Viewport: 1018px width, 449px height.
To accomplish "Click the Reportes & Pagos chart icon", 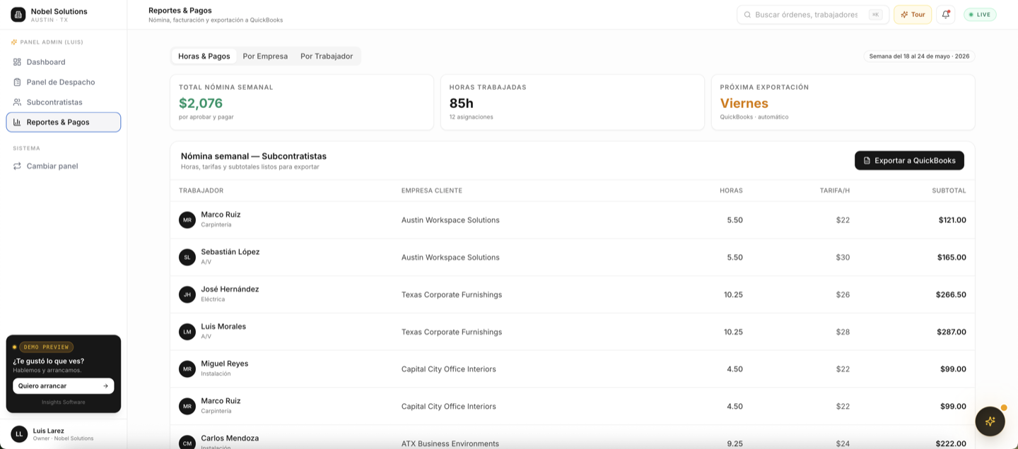I will pyautogui.click(x=17, y=122).
